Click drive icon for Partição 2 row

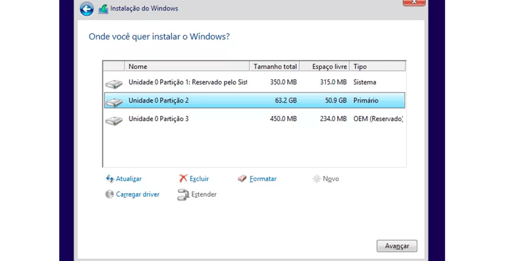(x=114, y=102)
